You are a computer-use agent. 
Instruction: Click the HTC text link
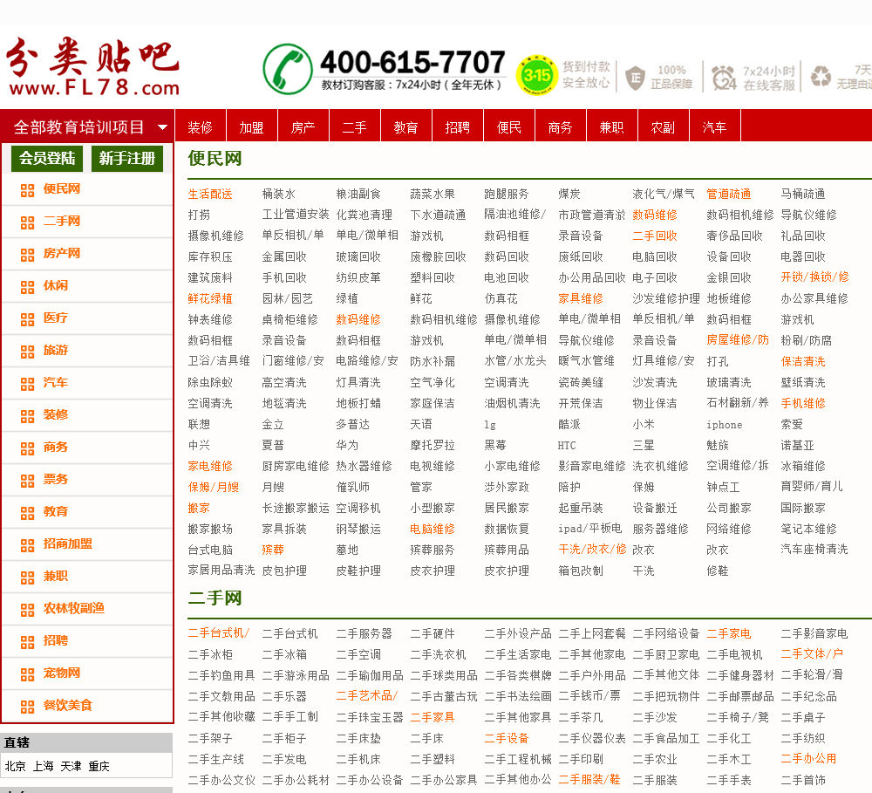pyautogui.click(x=568, y=445)
